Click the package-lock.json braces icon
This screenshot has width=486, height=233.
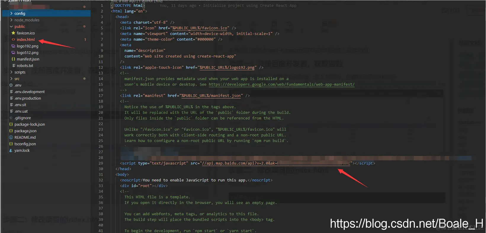(11, 124)
